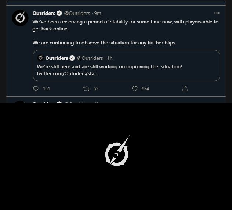Click the share tweet icon
The width and height of the screenshot is (232, 210).
pyautogui.click(x=185, y=88)
